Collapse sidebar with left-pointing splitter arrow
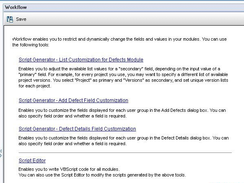This screenshot has height=183, width=244. [1, 151]
